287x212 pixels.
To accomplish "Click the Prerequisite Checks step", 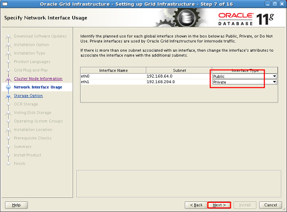I will click(32, 138).
